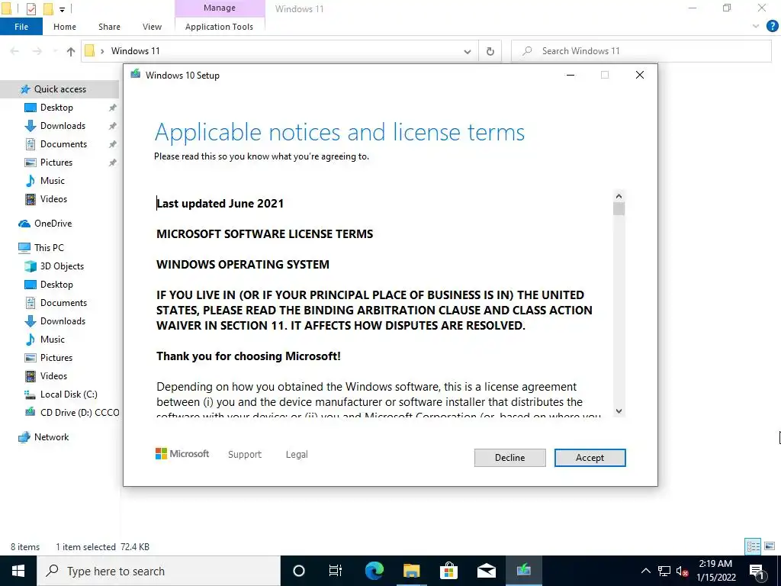Switch to the View ribbon tab

click(x=152, y=27)
